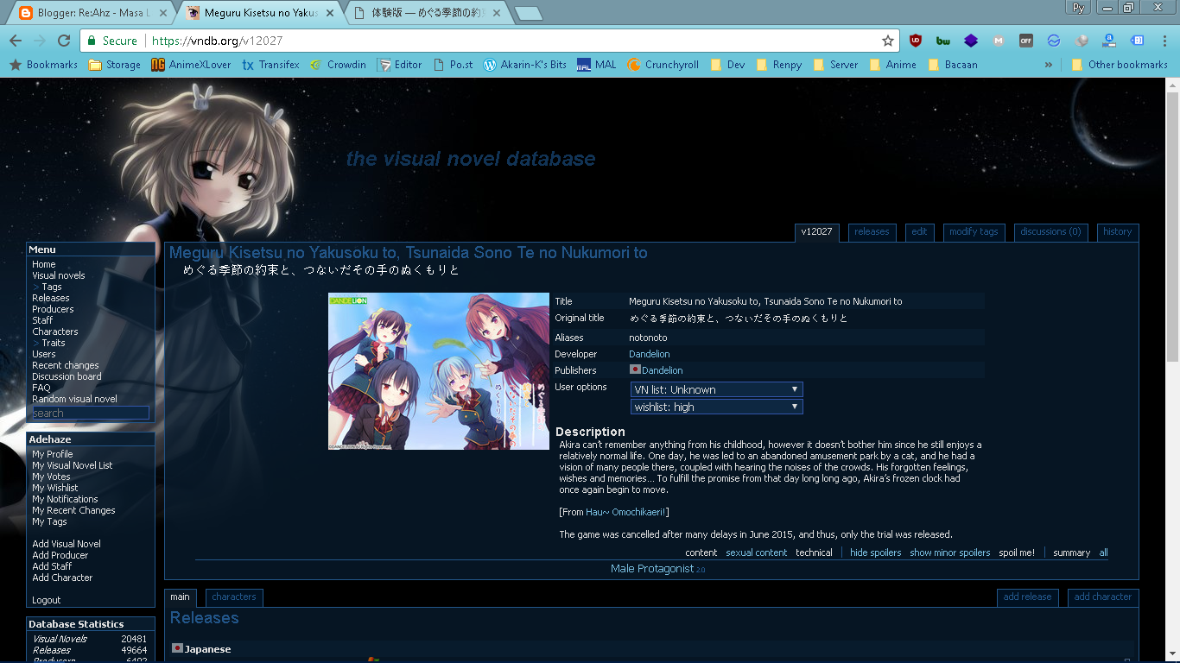This screenshot has height=663, width=1180.
Task: Open the Other bookmarks folder
Action: click(x=1120, y=65)
